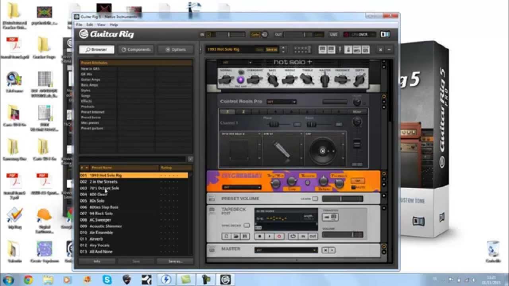Screen dimensions: 509x286
Task: Click the Gate knob in the header
Action: pyautogui.click(x=264, y=35)
